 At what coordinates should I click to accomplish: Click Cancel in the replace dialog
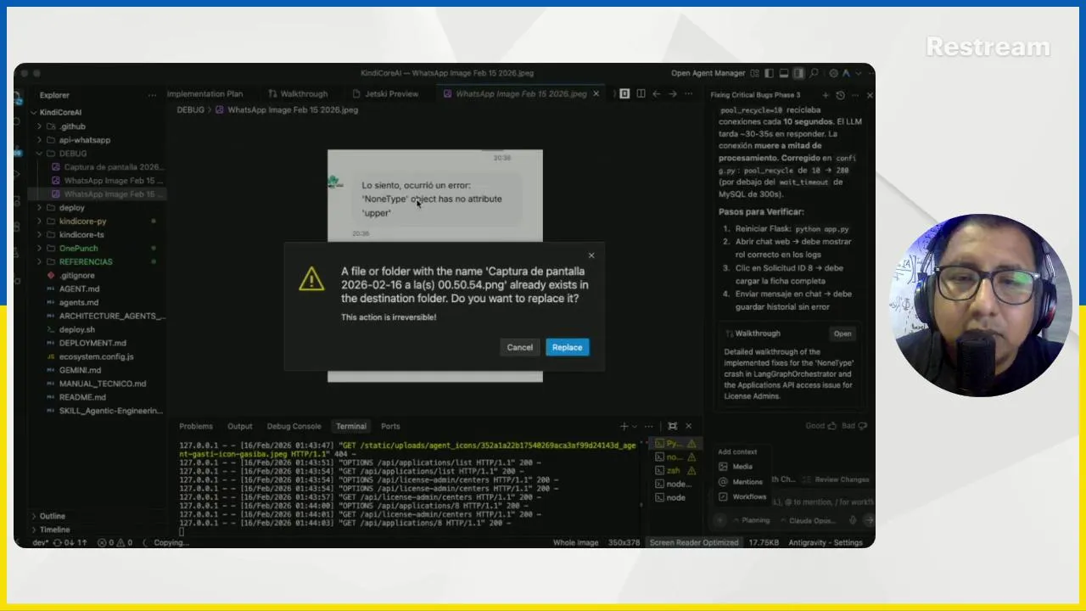coord(519,347)
